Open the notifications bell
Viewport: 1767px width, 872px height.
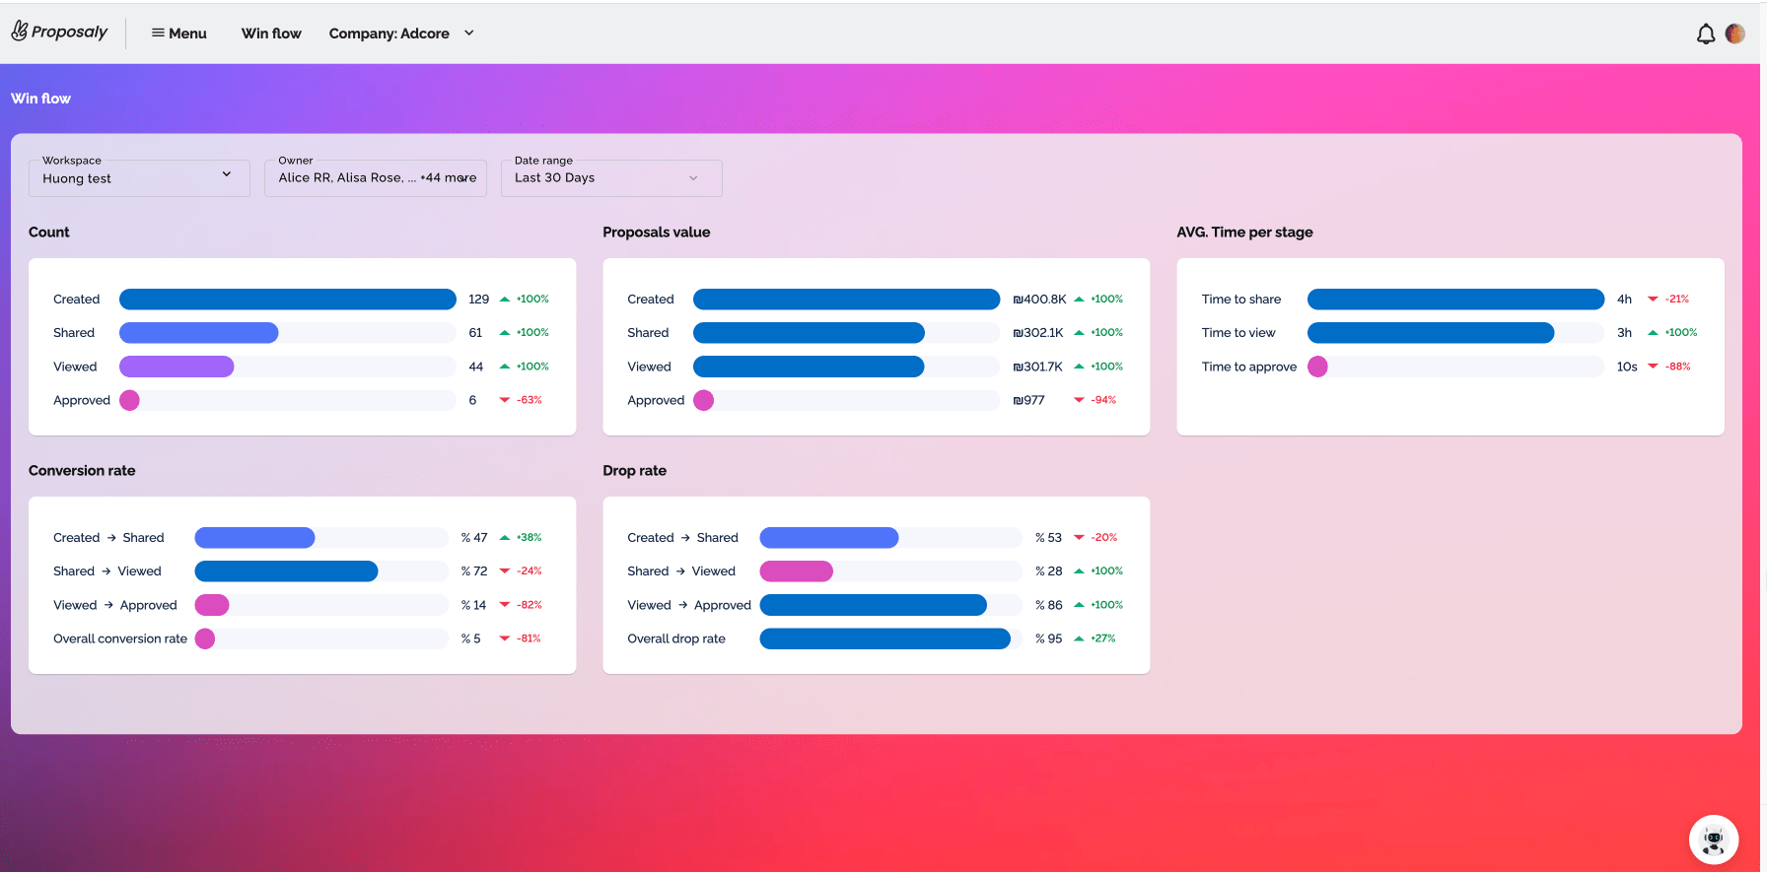tap(1705, 34)
